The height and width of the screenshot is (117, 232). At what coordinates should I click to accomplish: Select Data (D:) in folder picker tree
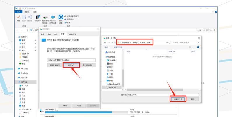(x=112, y=87)
